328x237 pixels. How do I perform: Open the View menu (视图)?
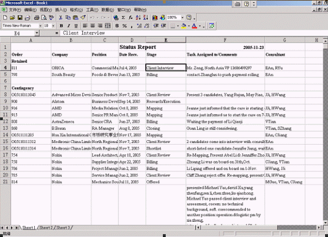(x=46, y=10)
